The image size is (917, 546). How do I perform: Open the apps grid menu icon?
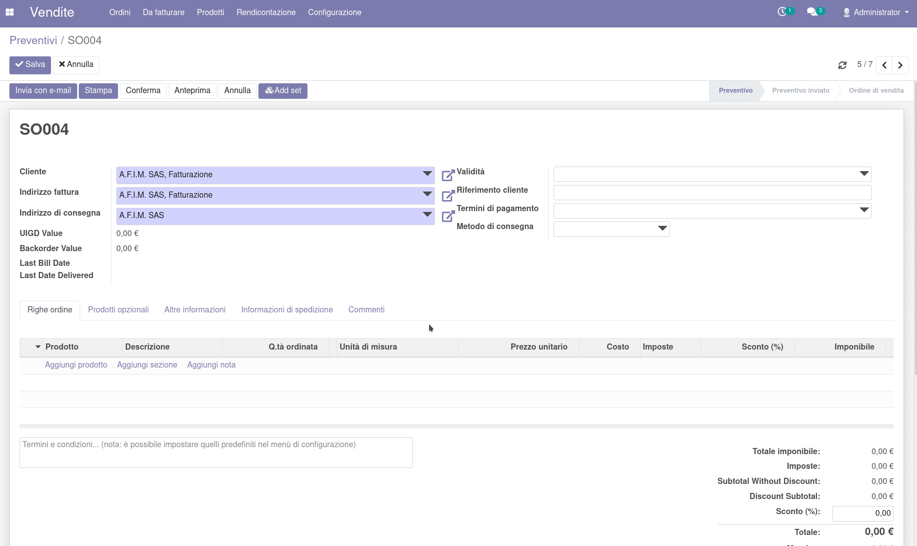[x=10, y=12]
